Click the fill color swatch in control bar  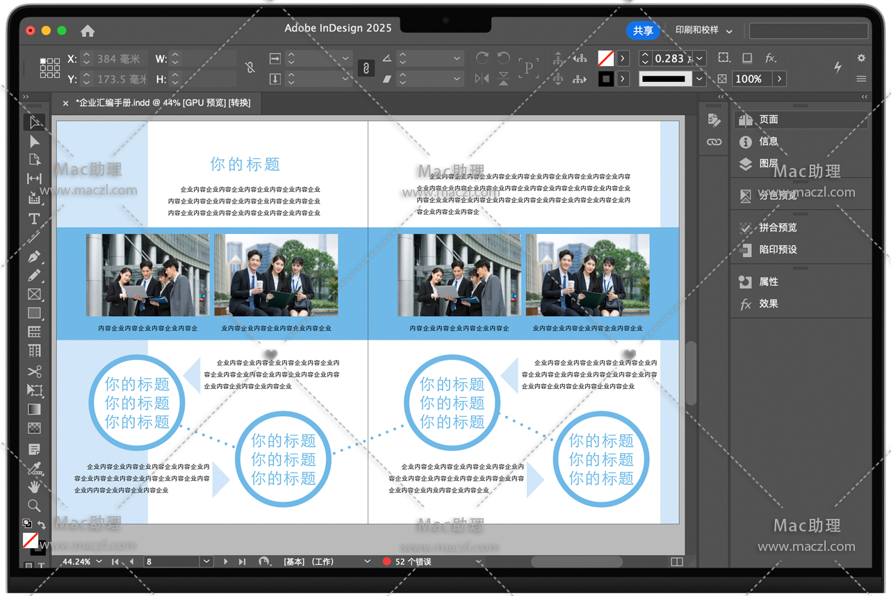[606, 58]
